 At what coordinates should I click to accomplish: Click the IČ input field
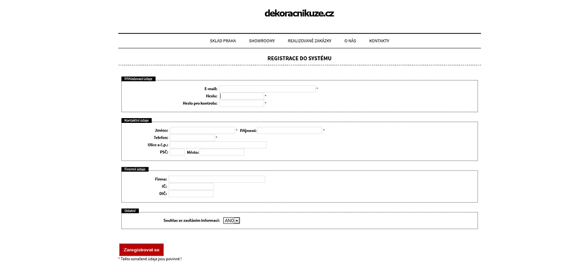point(191,186)
